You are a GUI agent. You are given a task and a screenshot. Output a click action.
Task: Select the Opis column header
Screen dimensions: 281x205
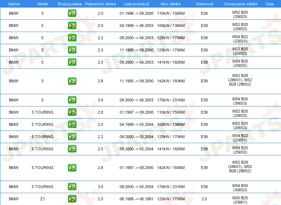point(270,4)
